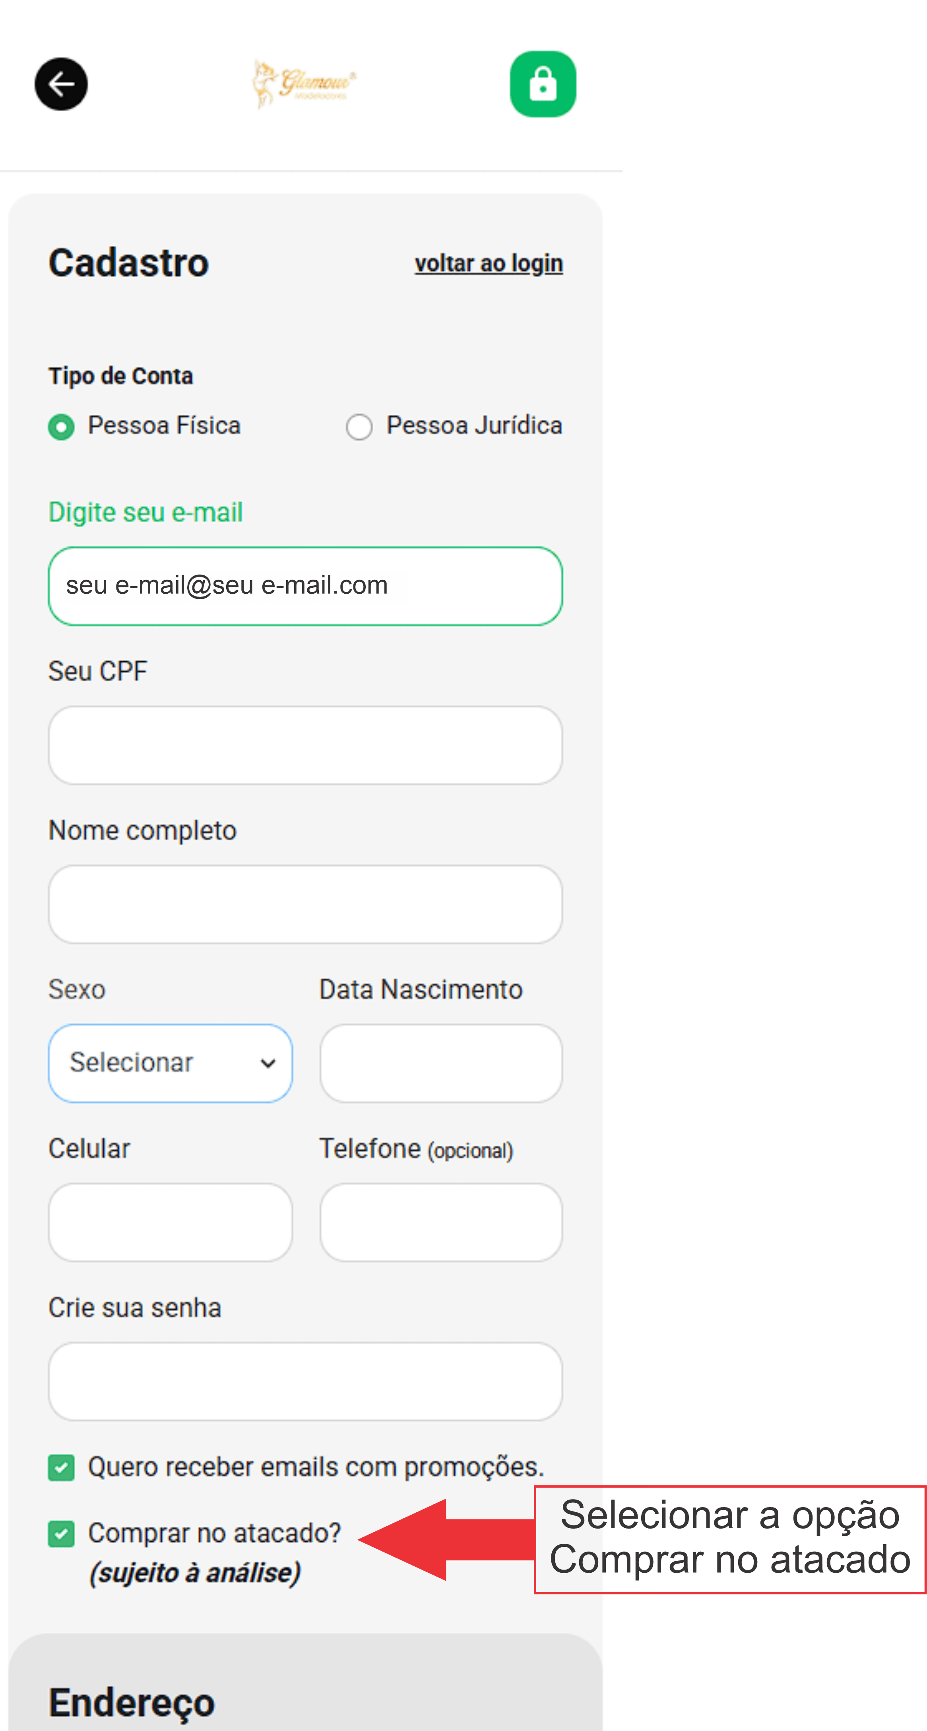
Task: Click the green padlock icon
Action: [543, 84]
